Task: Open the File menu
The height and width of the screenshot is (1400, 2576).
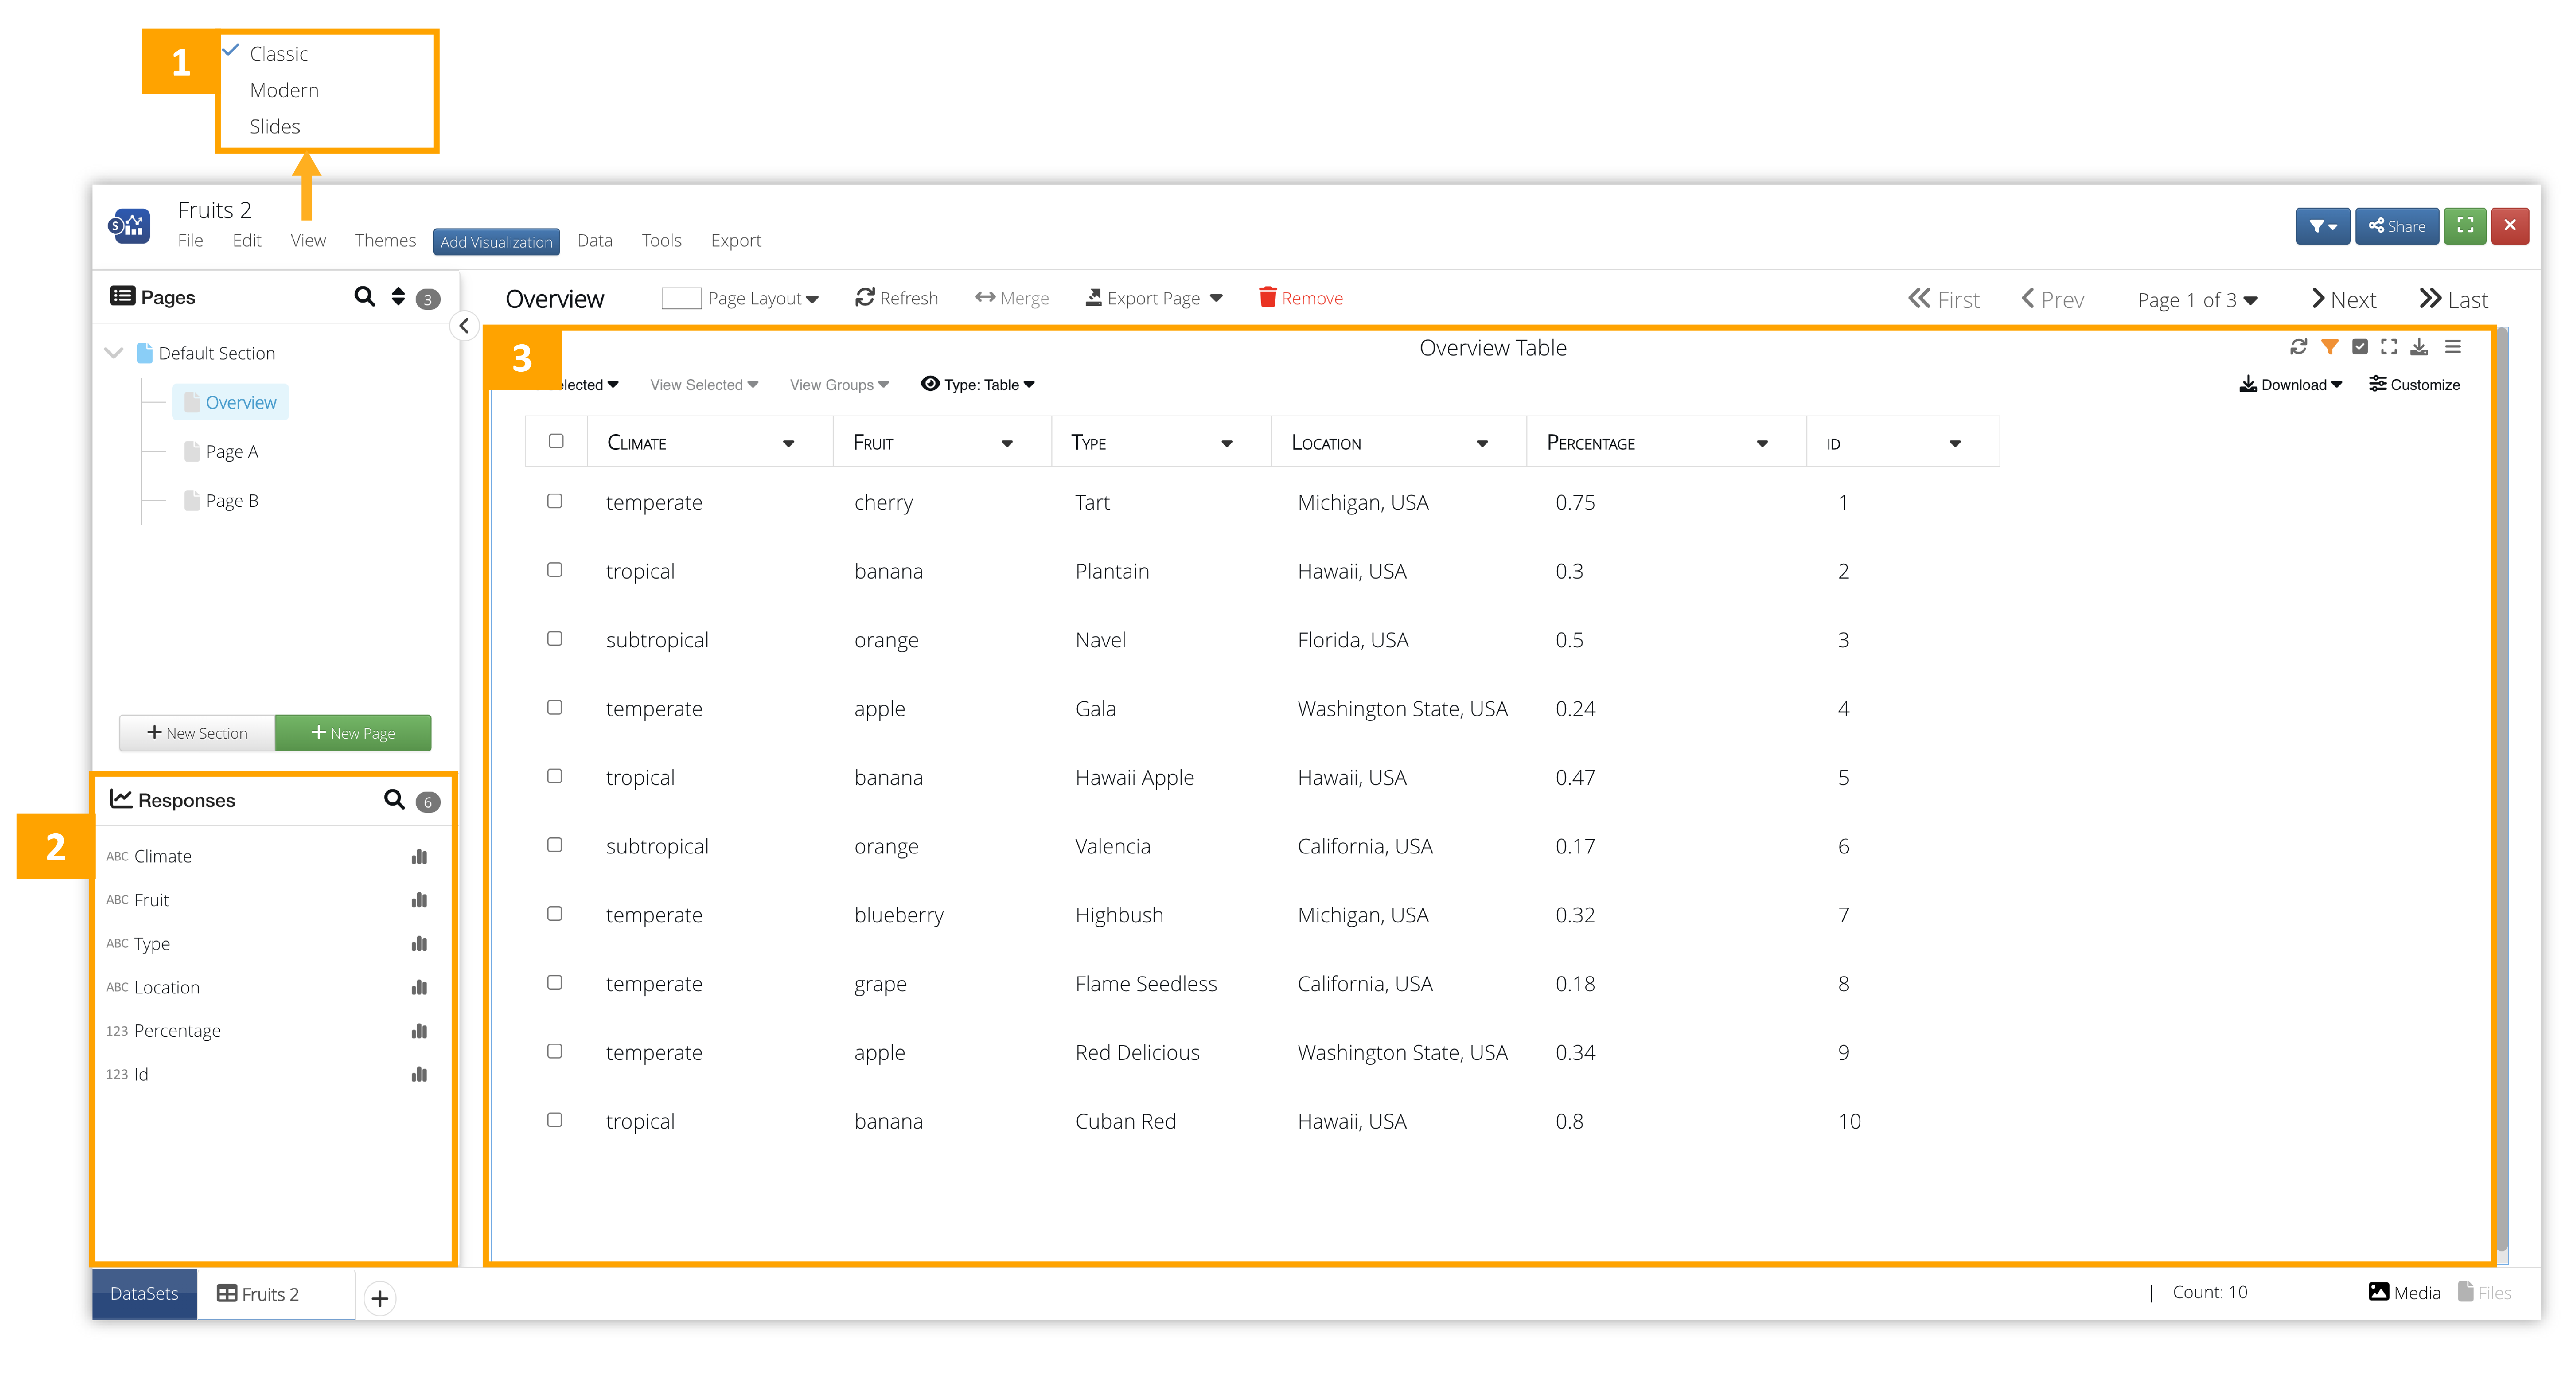Action: tap(190, 241)
